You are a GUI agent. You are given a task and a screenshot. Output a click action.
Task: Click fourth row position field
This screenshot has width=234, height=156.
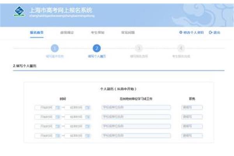pos(192,136)
